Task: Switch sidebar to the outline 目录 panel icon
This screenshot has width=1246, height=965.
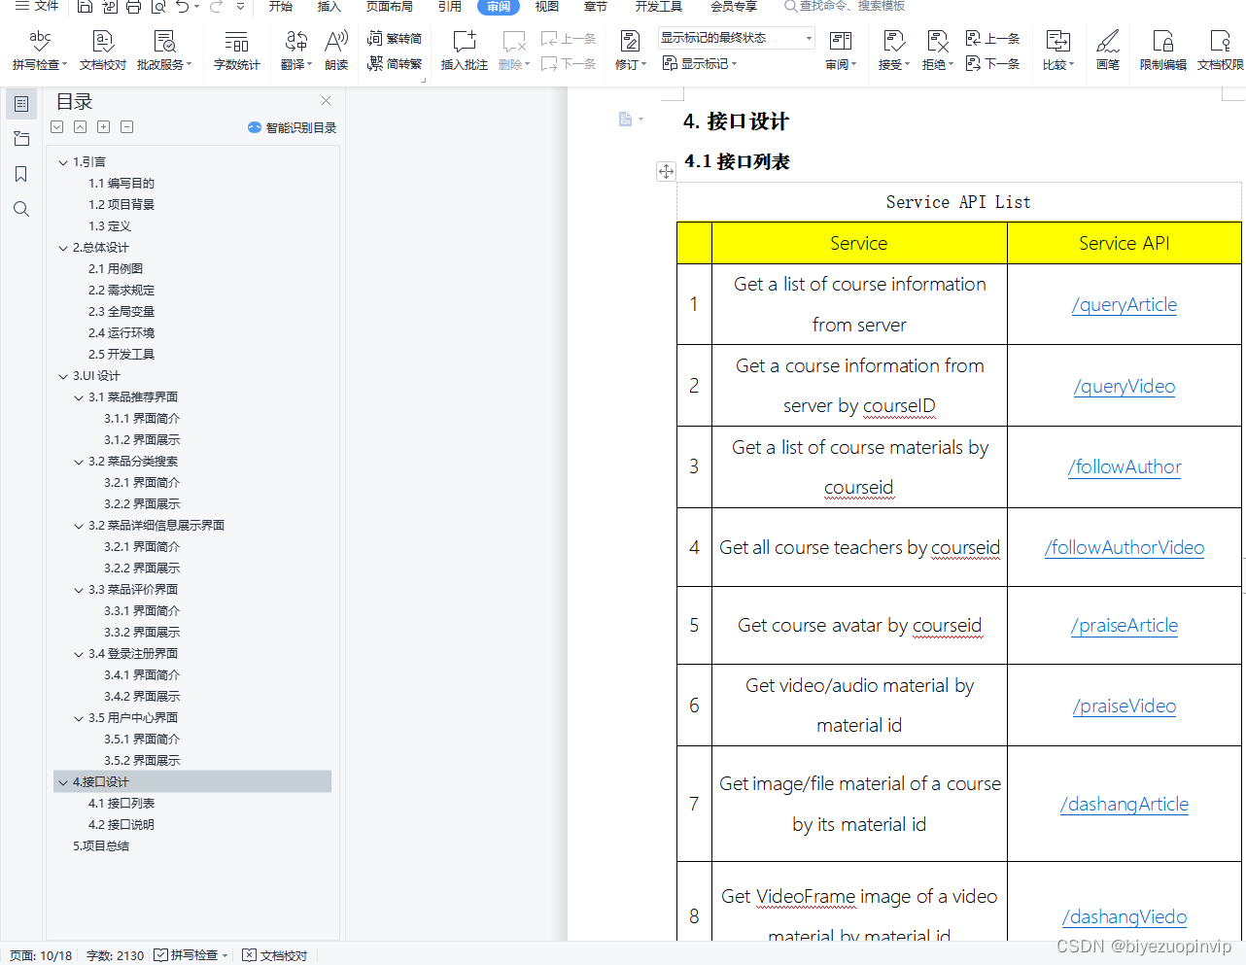Action: (21, 104)
